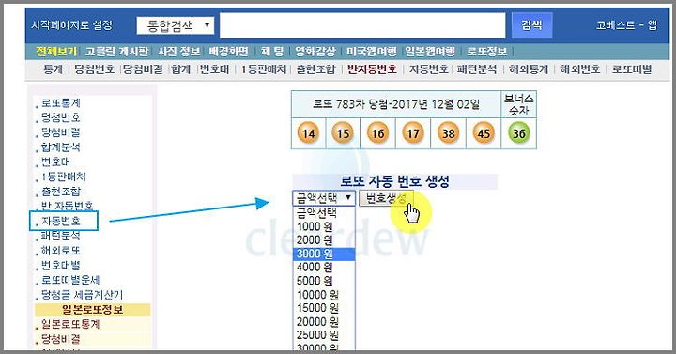
Task: Click the orange lotto ball 45
Action: click(484, 133)
